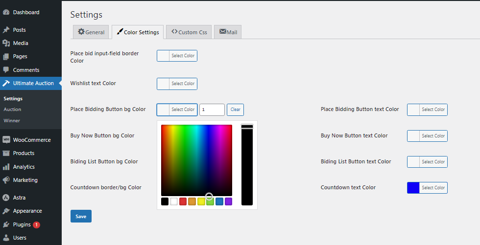Click the Astra logo icon
The image size is (480, 245).
click(6, 198)
